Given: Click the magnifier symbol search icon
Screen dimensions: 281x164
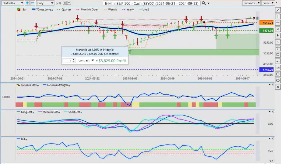Looking at the screenshot, I should (204, 3).
